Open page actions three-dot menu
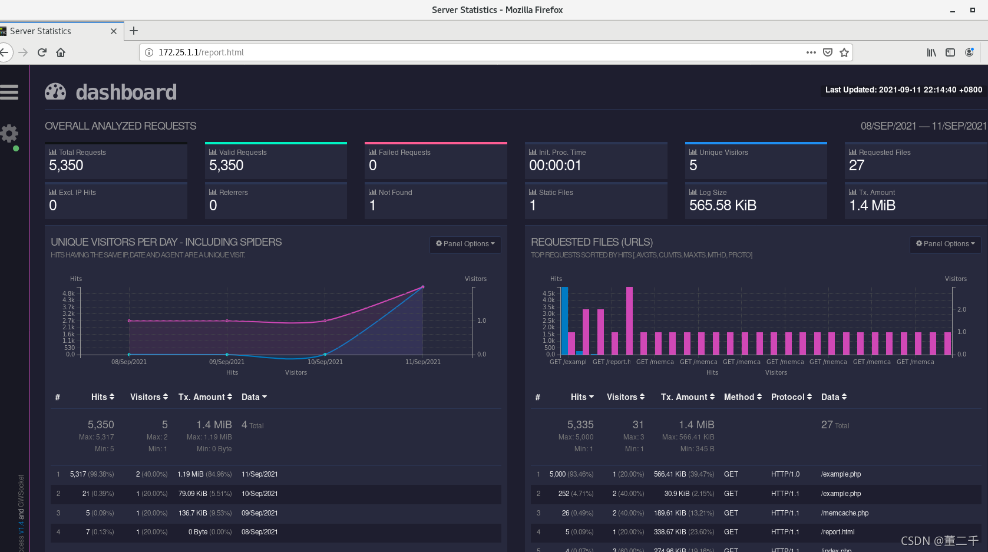Image resolution: width=988 pixels, height=552 pixels. tap(811, 52)
